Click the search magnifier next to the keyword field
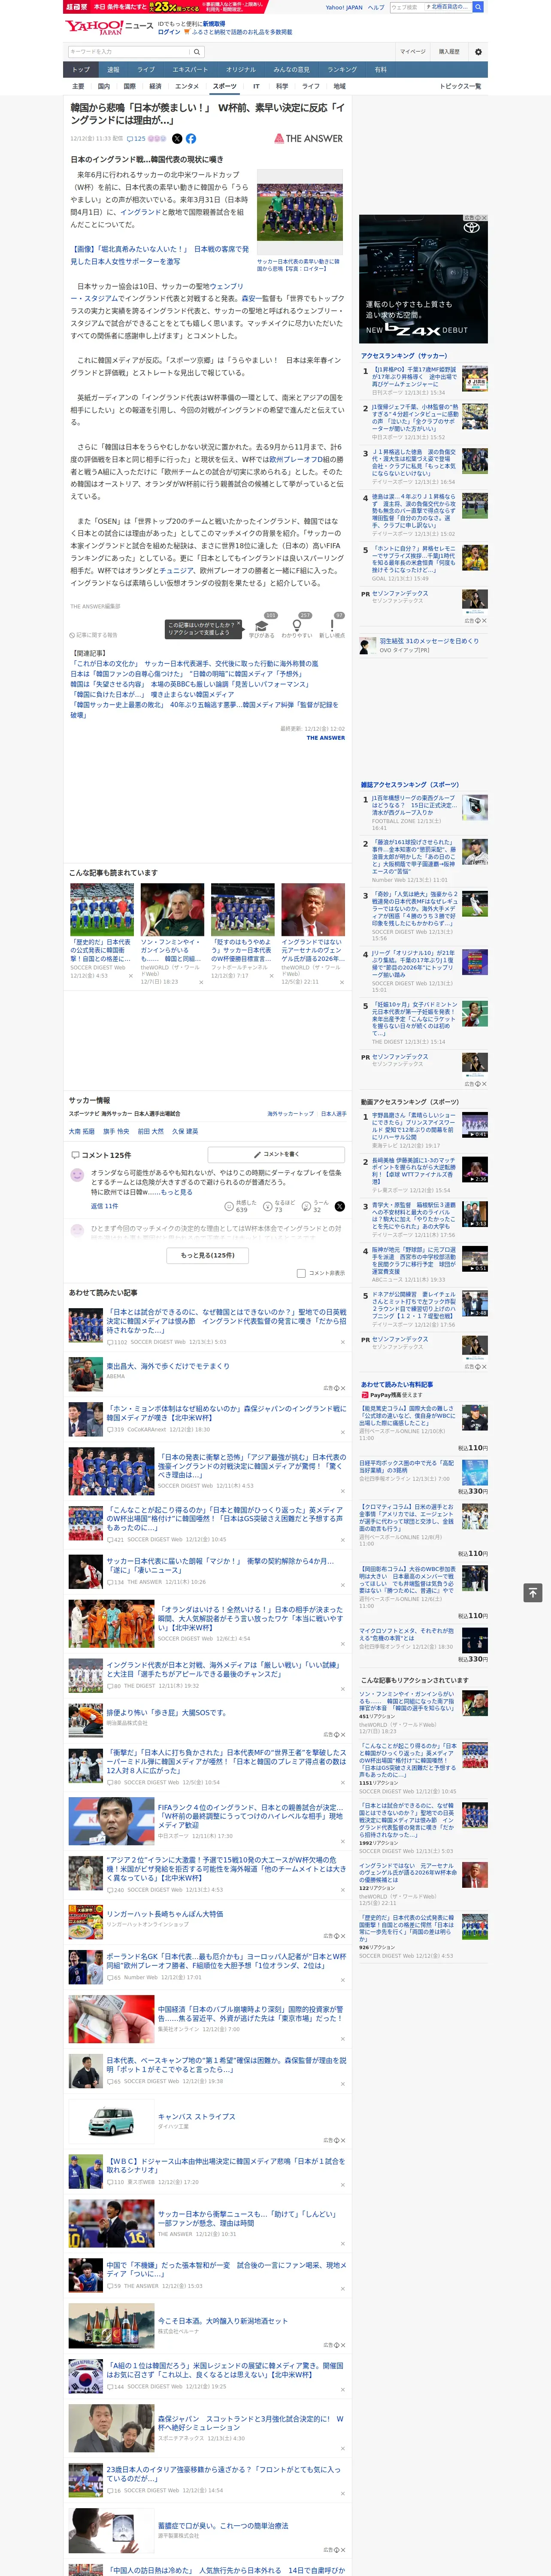This screenshot has height=2576, width=551. [x=197, y=51]
